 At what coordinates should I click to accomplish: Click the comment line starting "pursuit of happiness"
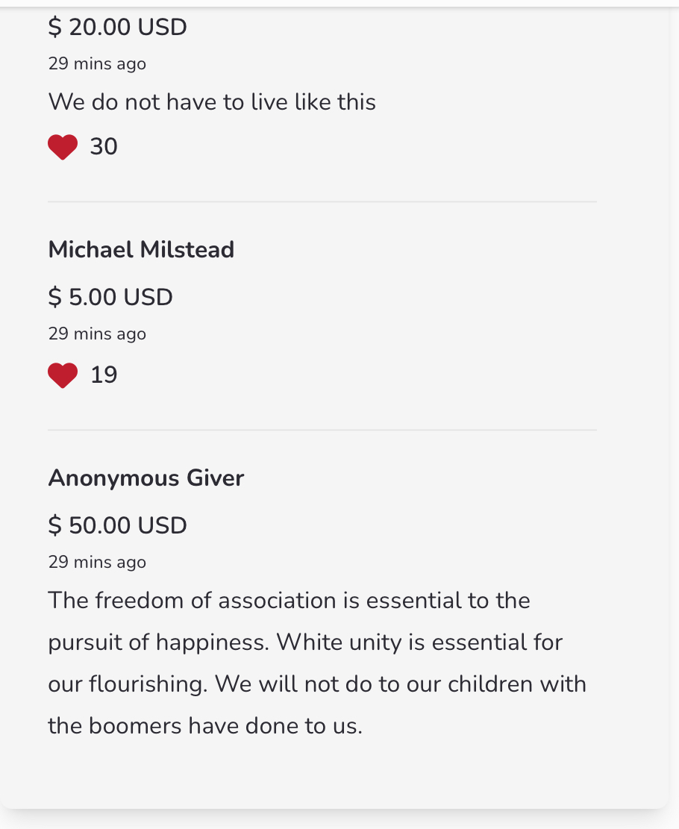[305, 642]
